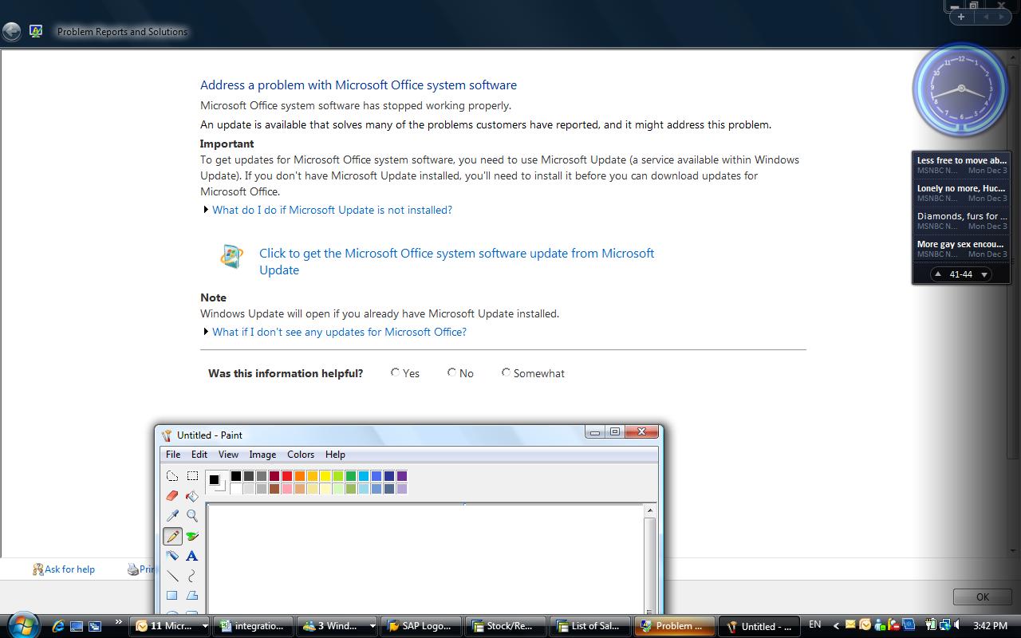
Task: Select the Eraser tool in Paint
Action: pos(172,496)
